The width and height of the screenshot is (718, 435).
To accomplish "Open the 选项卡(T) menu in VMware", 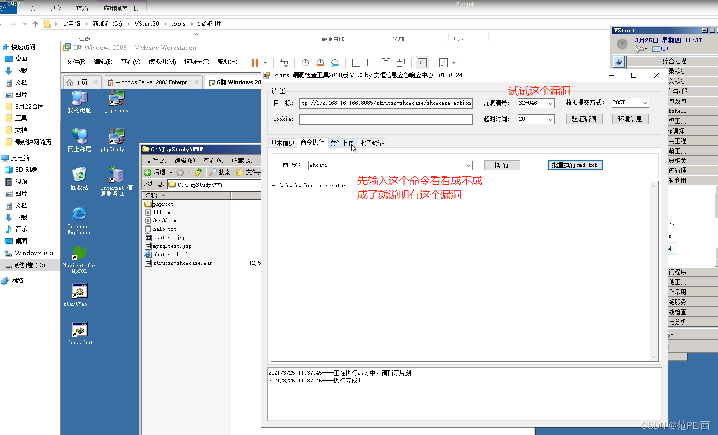I will [x=197, y=62].
